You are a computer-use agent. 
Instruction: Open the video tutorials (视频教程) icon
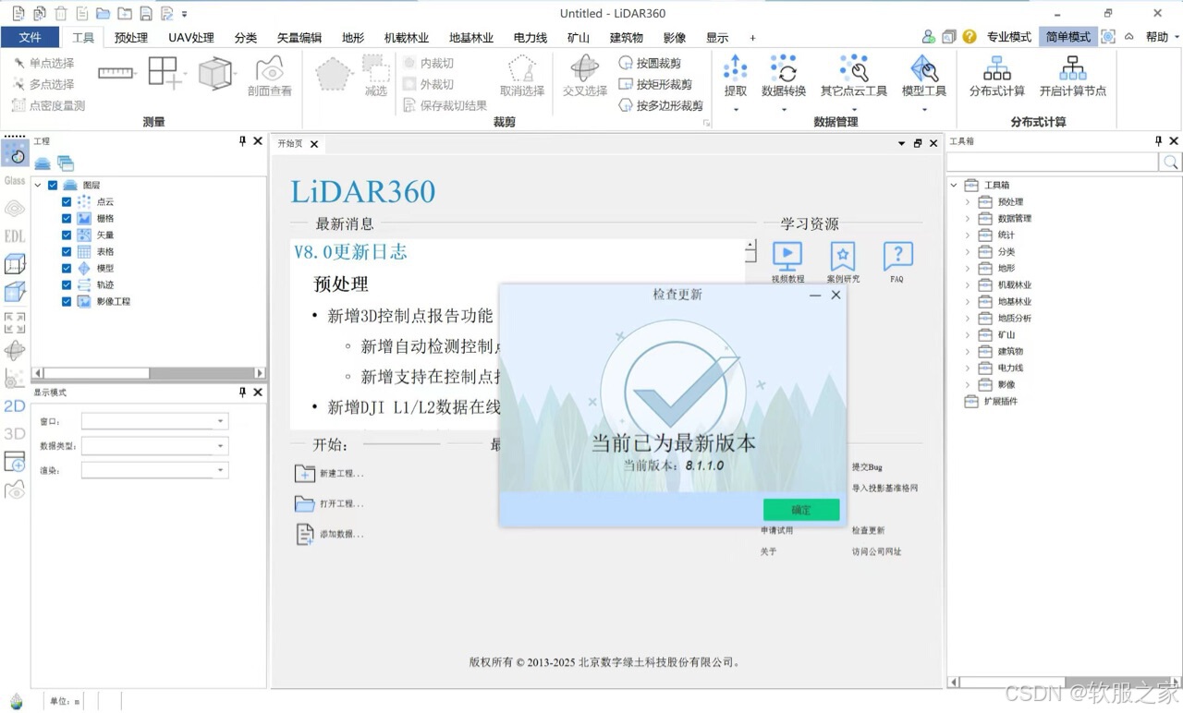point(787,262)
